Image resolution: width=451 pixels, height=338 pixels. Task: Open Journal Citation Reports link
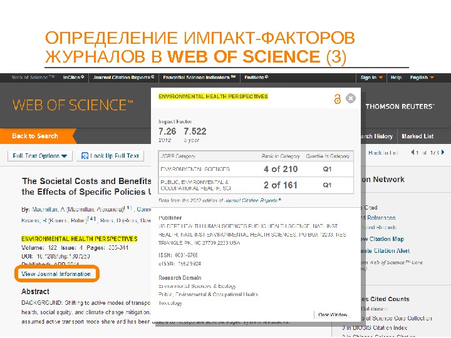tap(123, 78)
